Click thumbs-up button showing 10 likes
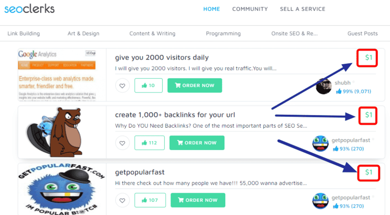The height and width of the screenshot is (215, 390). tap(148, 86)
